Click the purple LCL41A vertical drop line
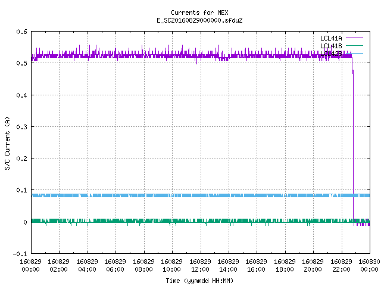 [x=353, y=146]
